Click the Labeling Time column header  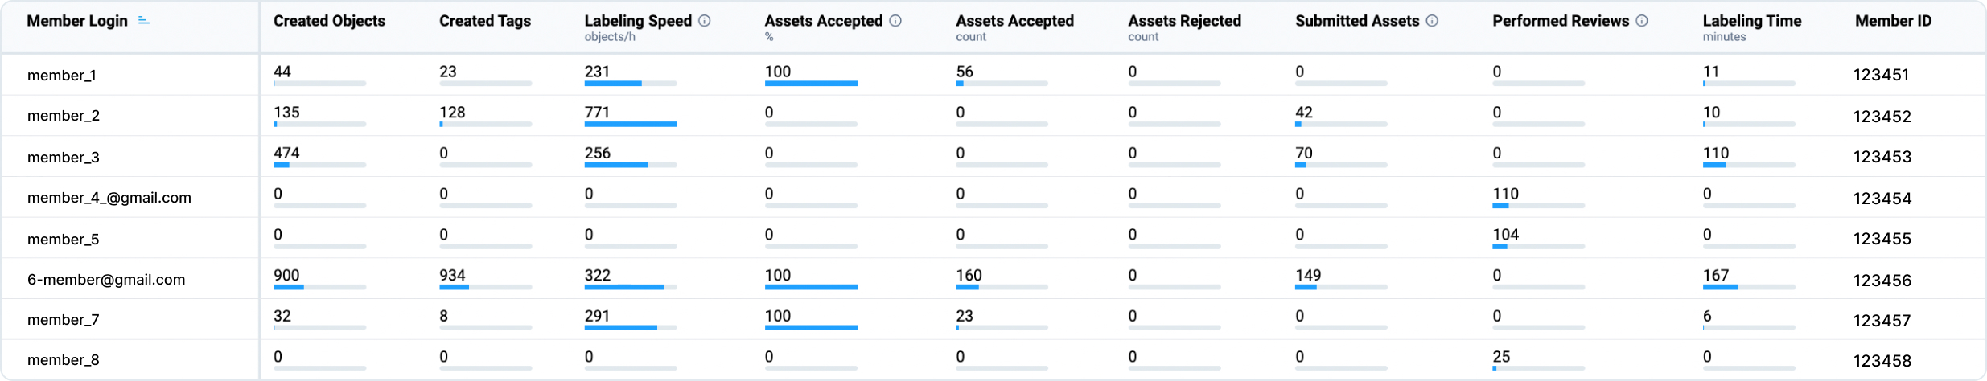[x=1751, y=21]
